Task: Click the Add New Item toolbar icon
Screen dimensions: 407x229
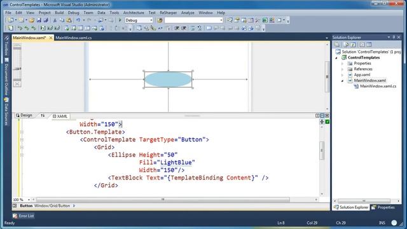Action: [x=21, y=20]
